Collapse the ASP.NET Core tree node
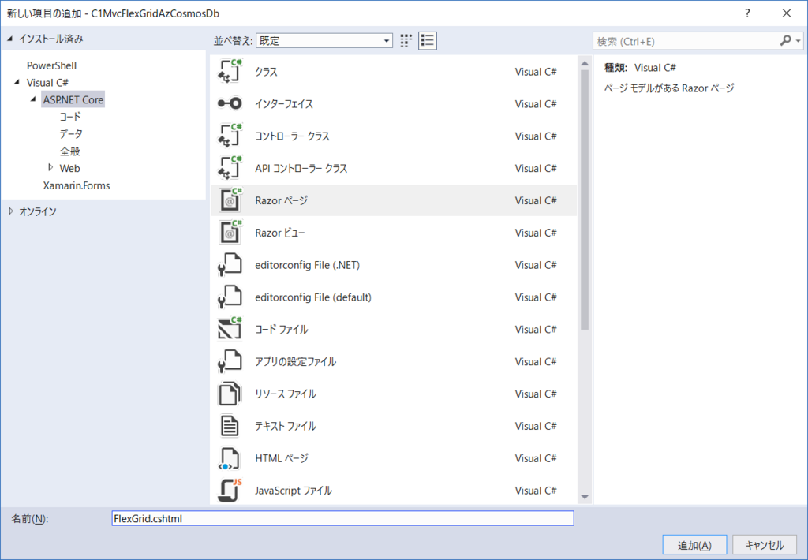The width and height of the screenshot is (808, 560). pos(33,99)
